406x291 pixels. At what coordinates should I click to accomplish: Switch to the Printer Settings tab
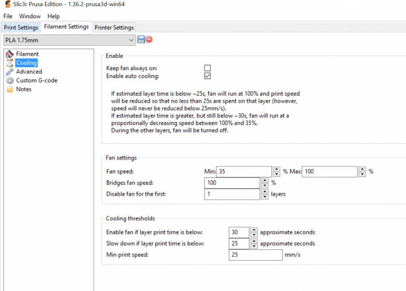(x=114, y=28)
